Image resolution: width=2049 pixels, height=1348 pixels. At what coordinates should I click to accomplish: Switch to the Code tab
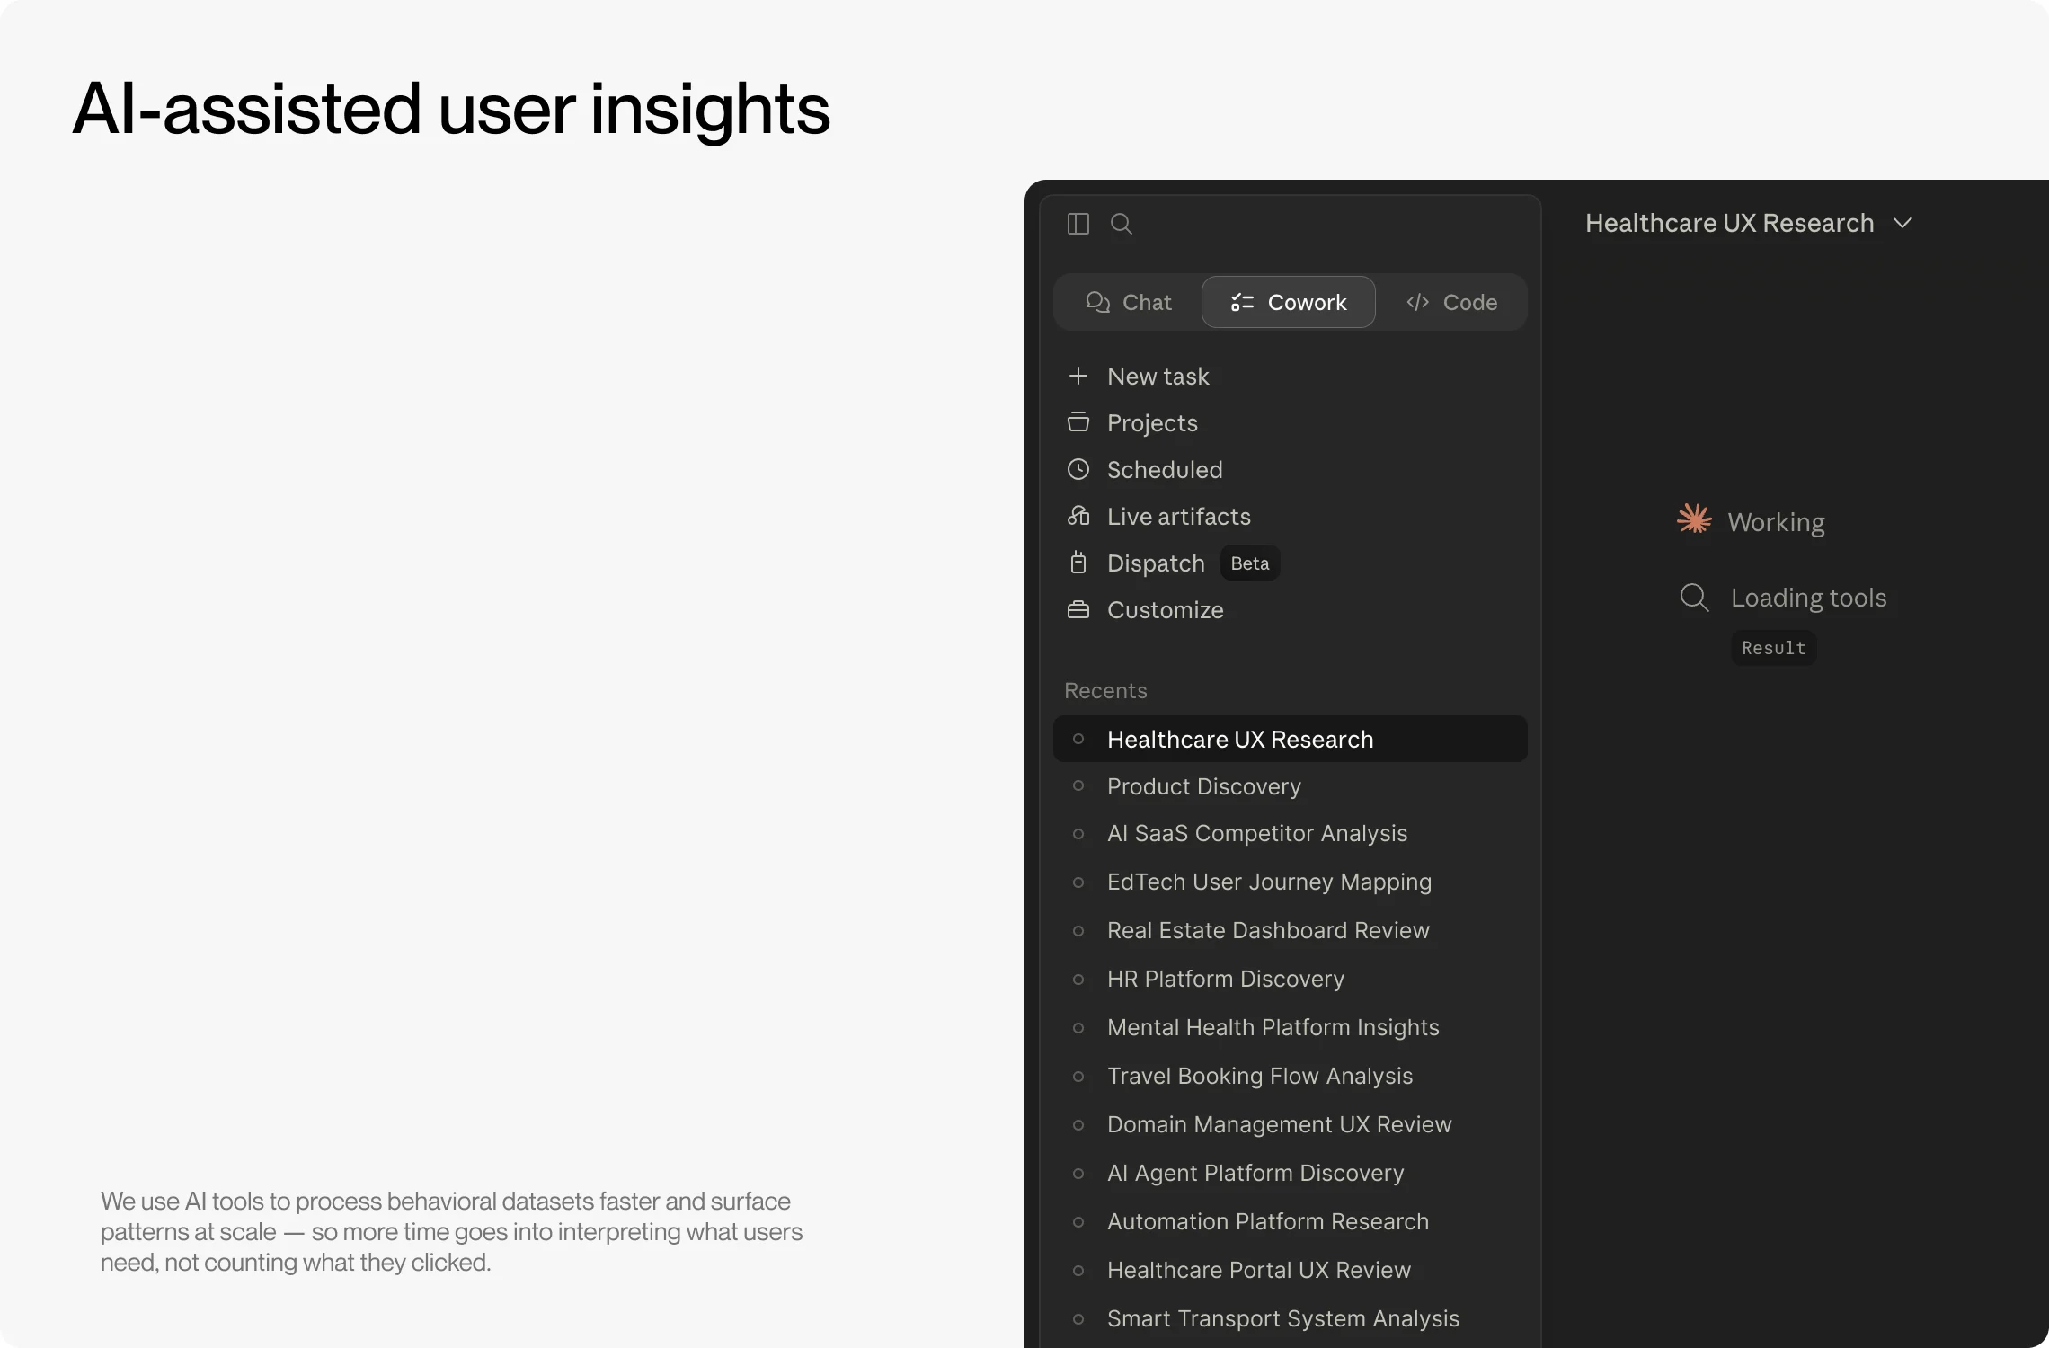coord(1451,303)
